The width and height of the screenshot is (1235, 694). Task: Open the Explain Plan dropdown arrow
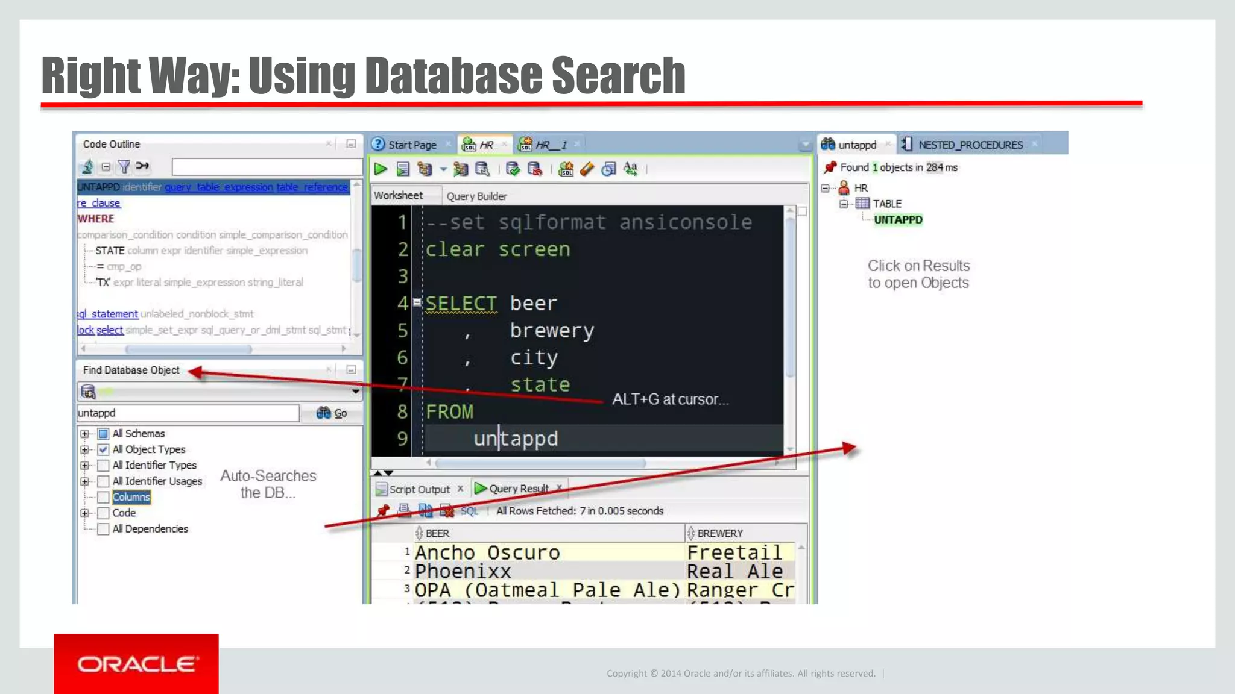pos(443,169)
